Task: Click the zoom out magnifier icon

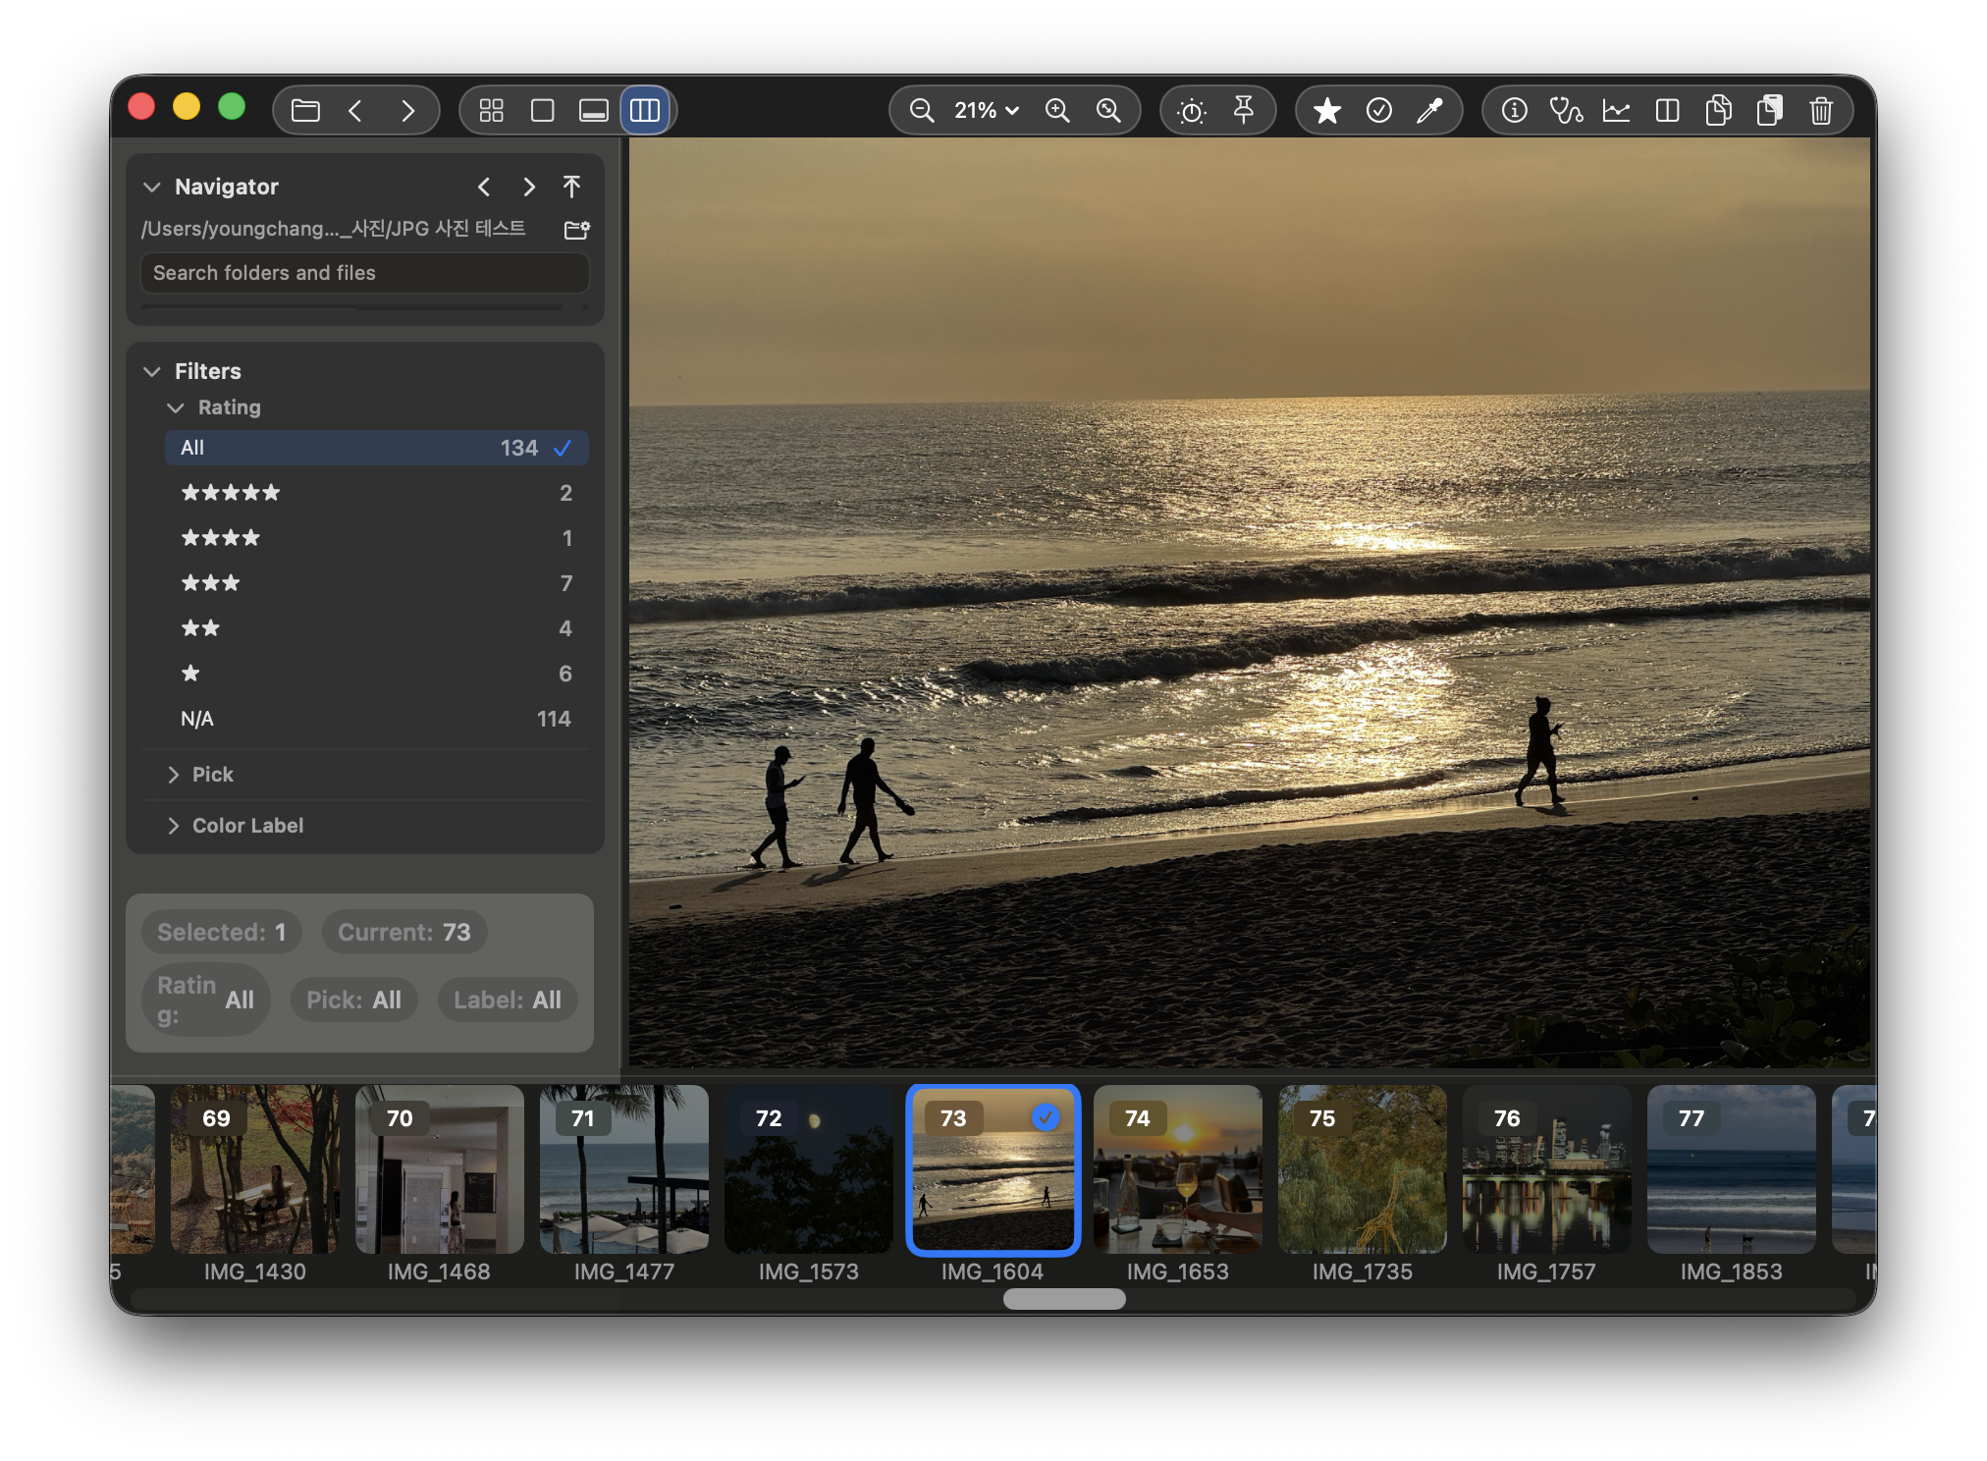Action: [921, 110]
